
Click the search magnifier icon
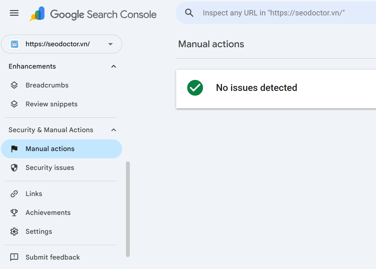coord(189,13)
